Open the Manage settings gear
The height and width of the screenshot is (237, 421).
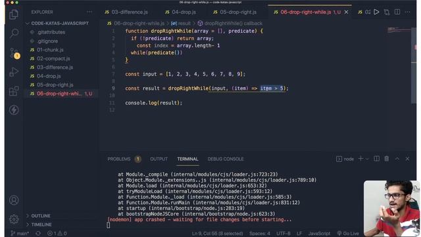[14, 219]
